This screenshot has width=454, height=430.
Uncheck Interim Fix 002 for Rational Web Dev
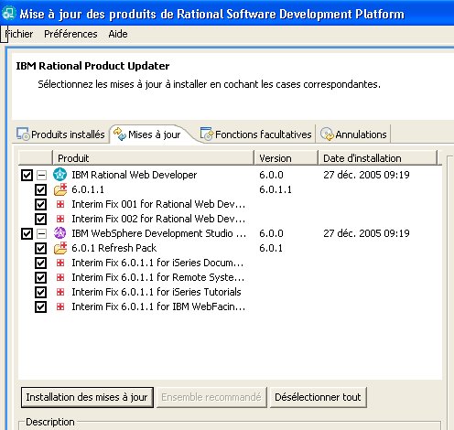pos(40,220)
